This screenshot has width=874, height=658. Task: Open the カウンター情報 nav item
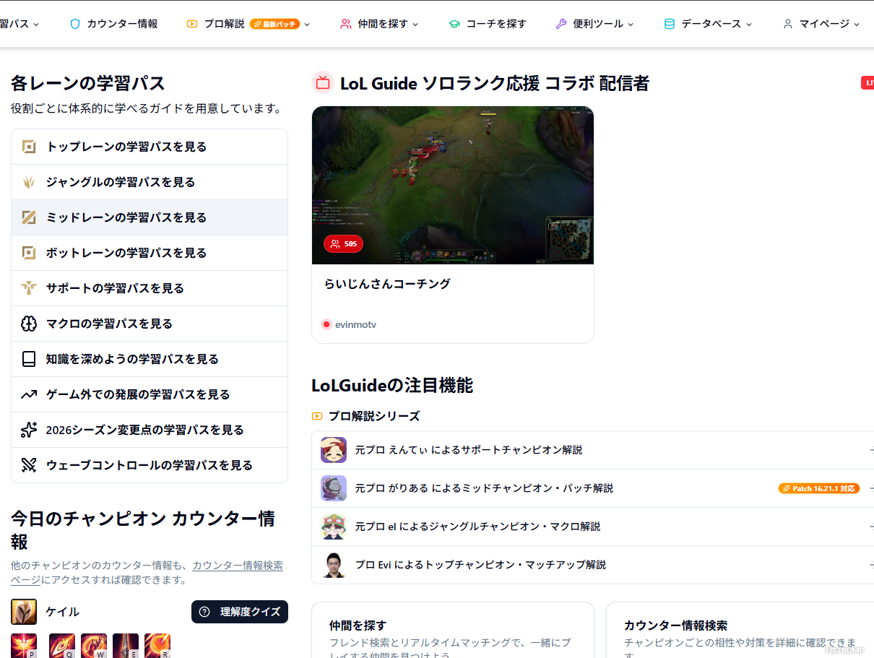pyautogui.click(x=114, y=24)
